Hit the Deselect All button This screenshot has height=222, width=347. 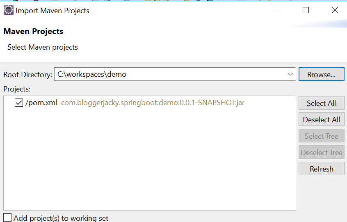pyautogui.click(x=321, y=120)
